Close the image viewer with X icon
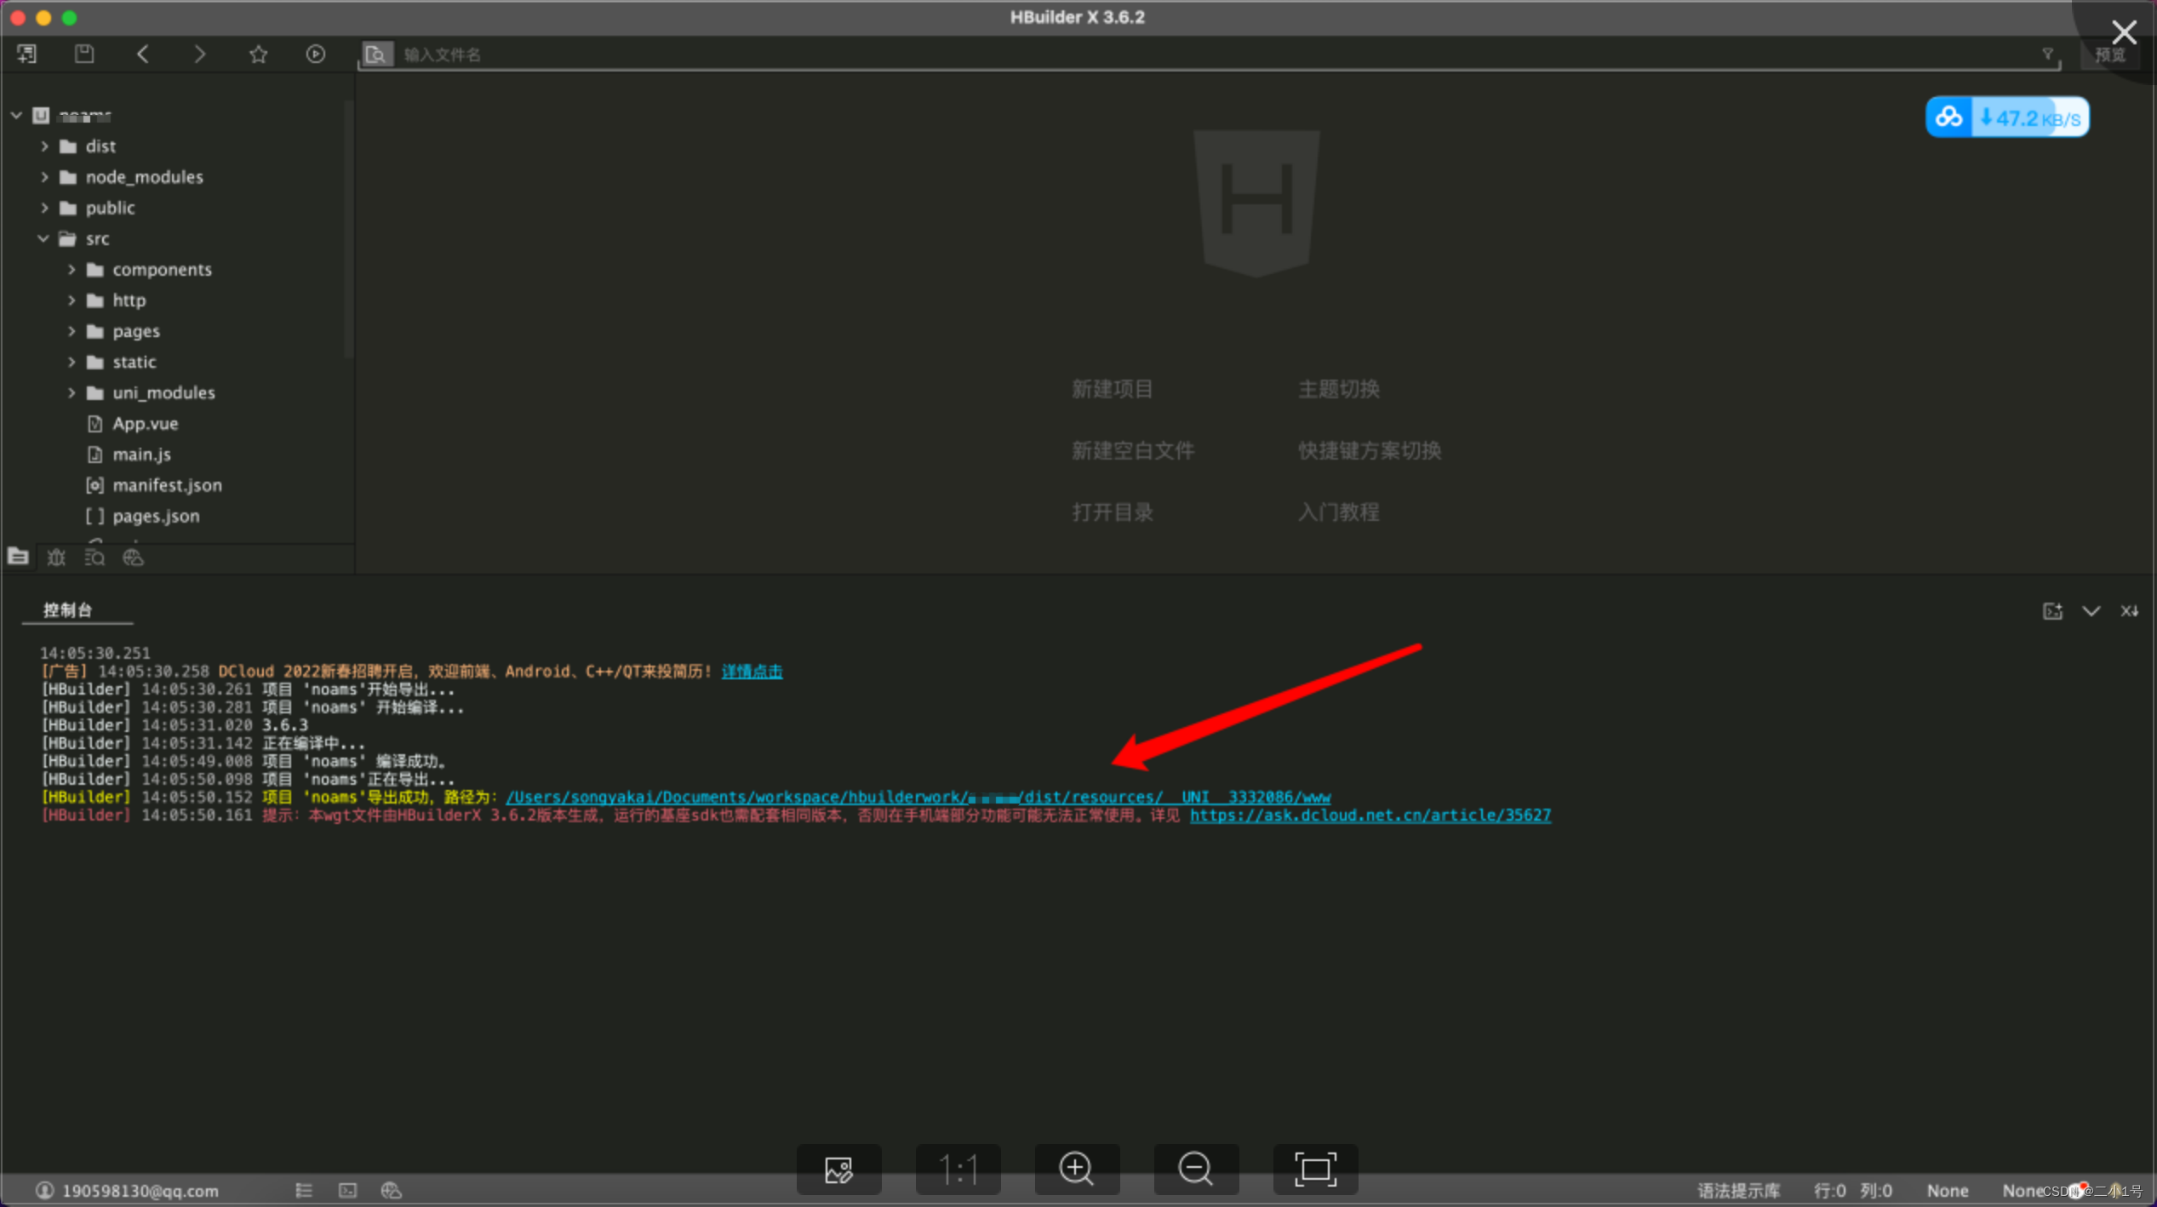The height and width of the screenshot is (1207, 2157). [x=2124, y=32]
